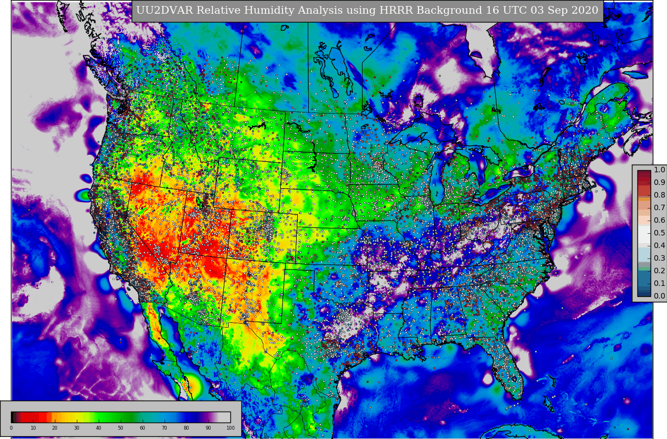The height and width of the screenshot is (439, 667).
Task: Pick the white band on right colorbar
Action: pyautogui.click(x=644, y=234)
